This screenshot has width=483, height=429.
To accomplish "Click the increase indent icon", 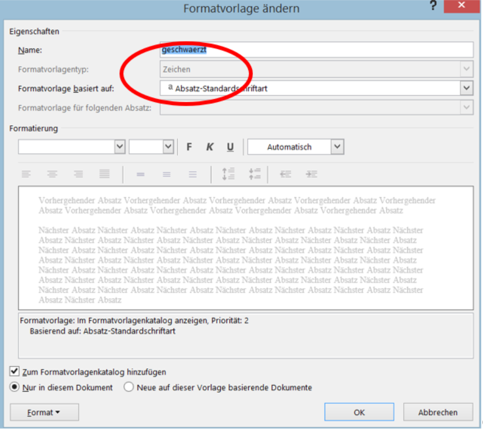I will 311,175.
